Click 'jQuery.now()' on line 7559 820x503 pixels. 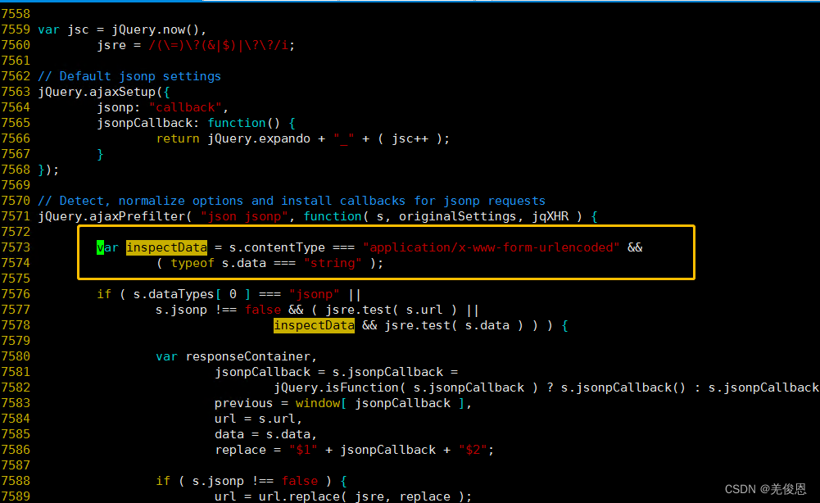156,29
